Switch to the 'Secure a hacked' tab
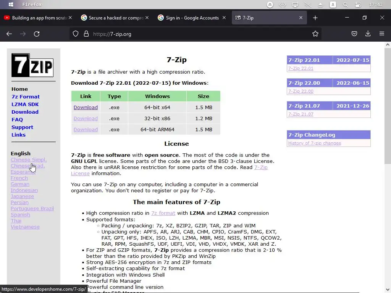Image resolution: width=391 pixels, height=293 pixels. 115,18
